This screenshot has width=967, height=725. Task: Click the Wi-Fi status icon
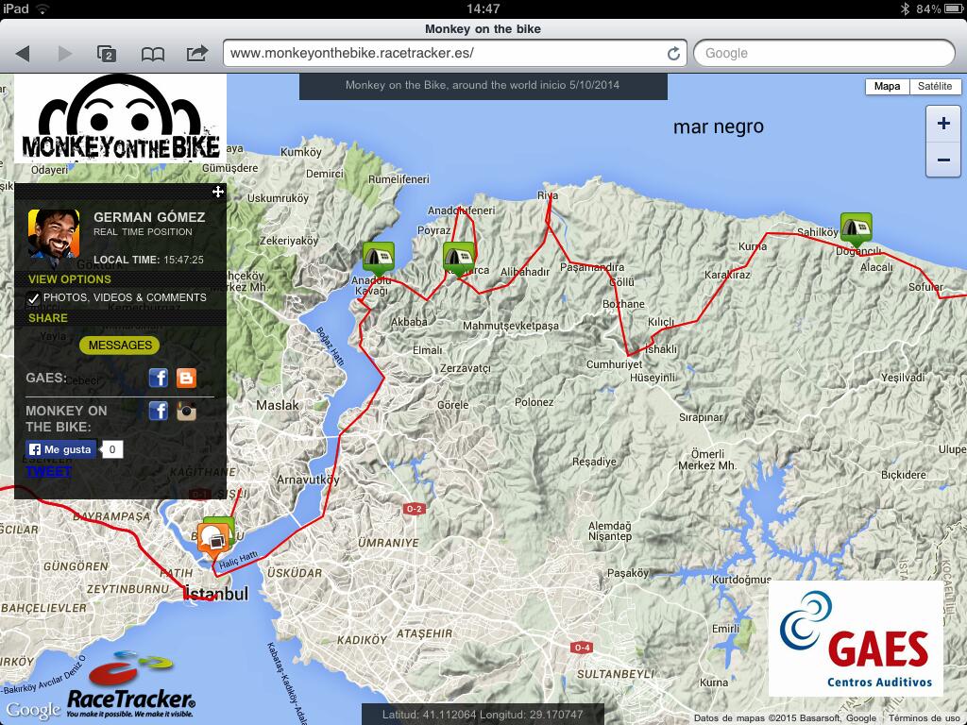(x=42, y=8)
